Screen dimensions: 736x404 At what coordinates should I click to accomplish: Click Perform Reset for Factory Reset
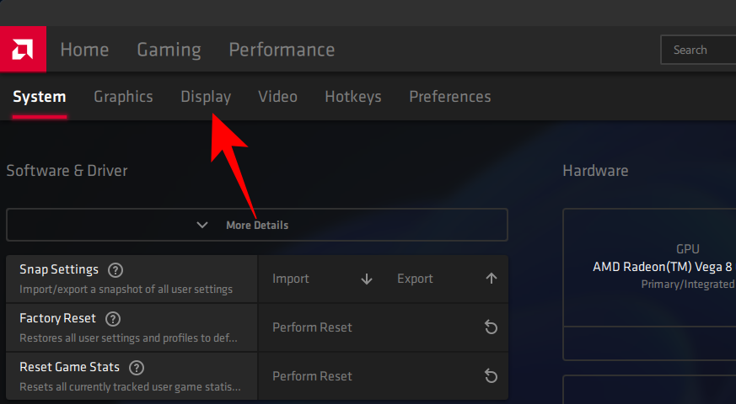312,327
